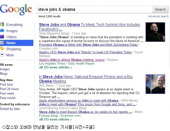Open smiling Steve Jobs thumbnail of second result
The image size is (170, 131).
[x=155, y=84]
